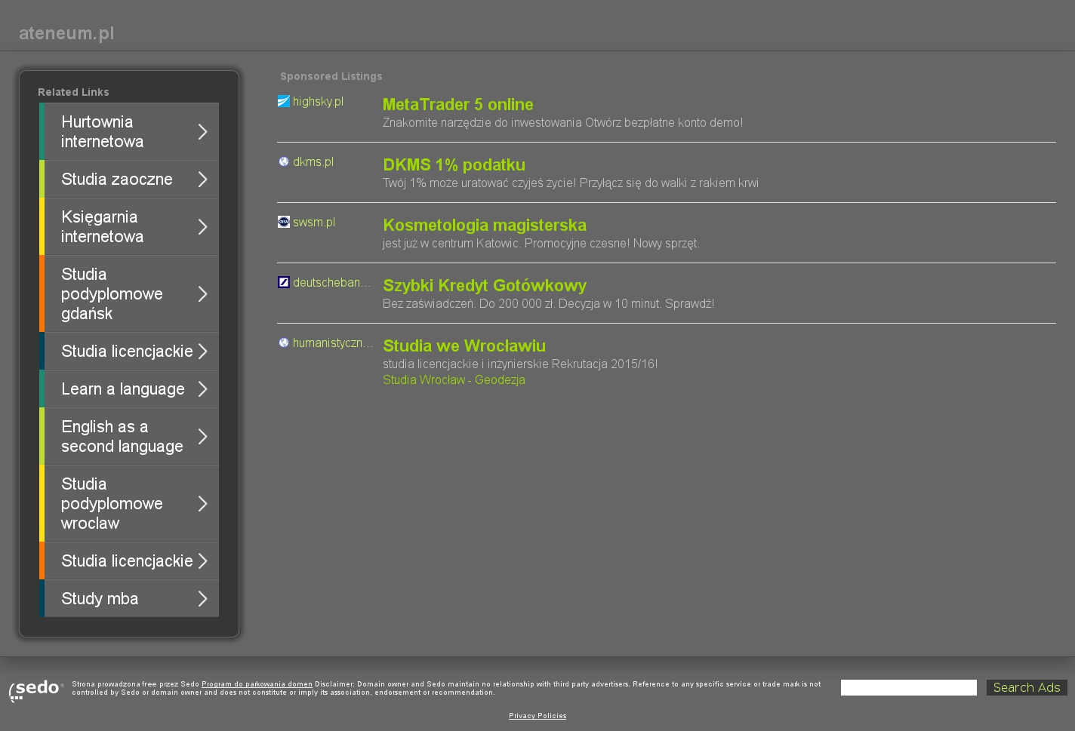The width and height of the screenshot is (1075, 731).
Task: Click the search text field in footer
Action: pos(908,688)
